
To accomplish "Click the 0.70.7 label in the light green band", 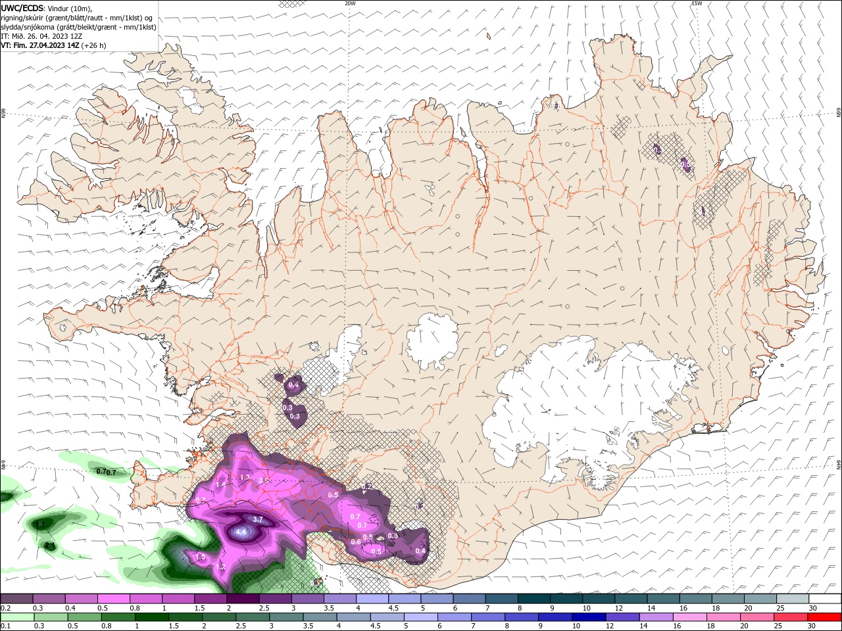I will click(106, 472).
